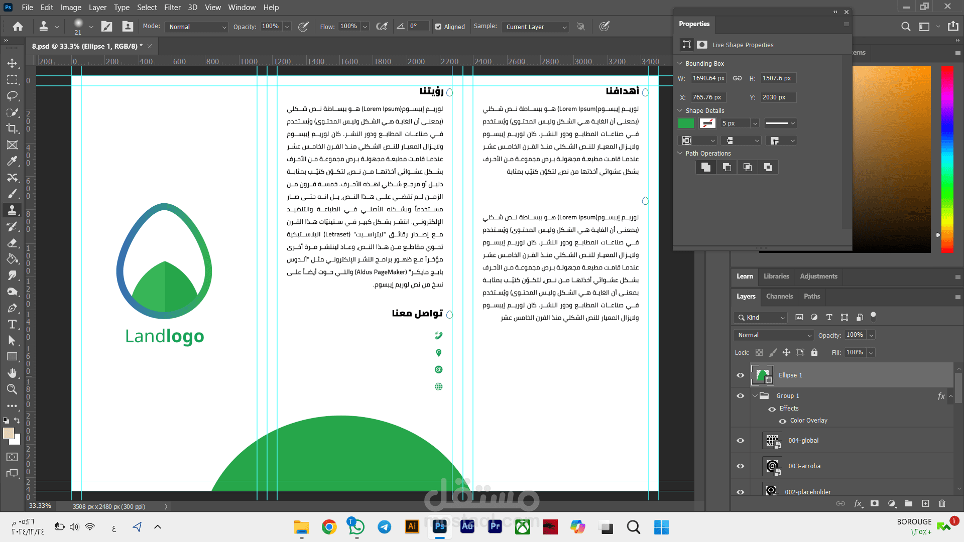Select the Rectangle shape tool
This screenshot has width=964, height=542.
pyautogui.click(x=13, y=357)
